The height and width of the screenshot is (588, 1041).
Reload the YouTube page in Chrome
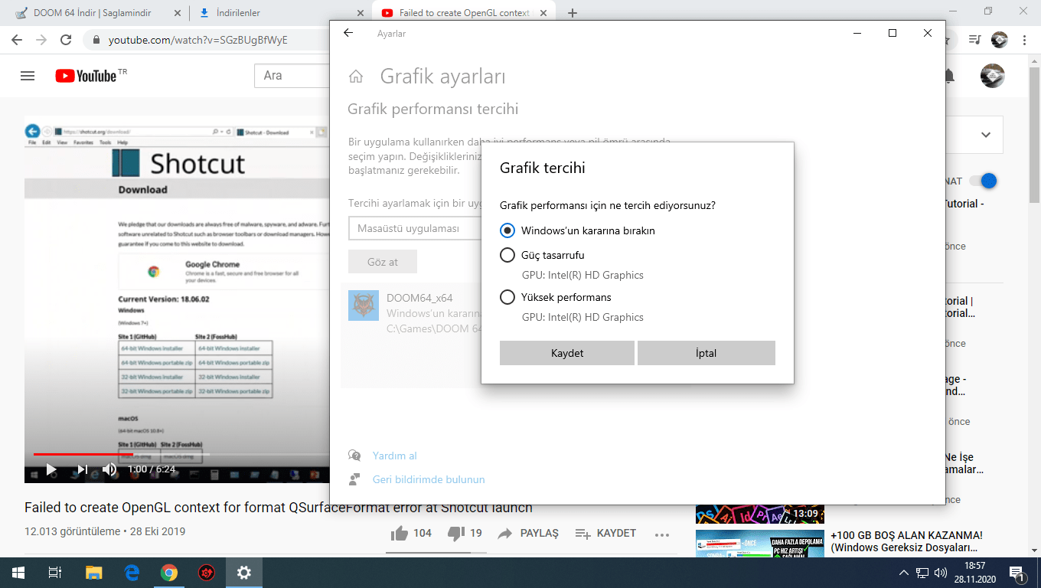(66, 40)
